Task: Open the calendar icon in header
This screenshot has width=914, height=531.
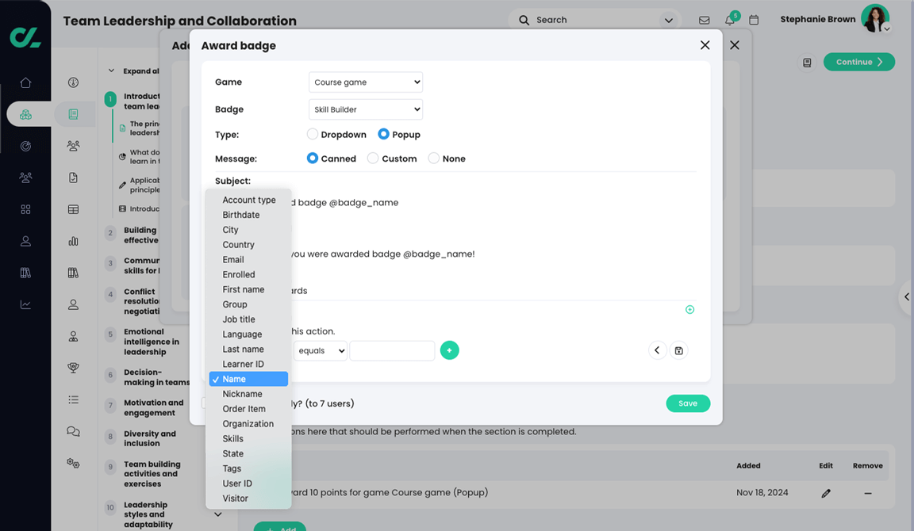Action: point(754,20)
